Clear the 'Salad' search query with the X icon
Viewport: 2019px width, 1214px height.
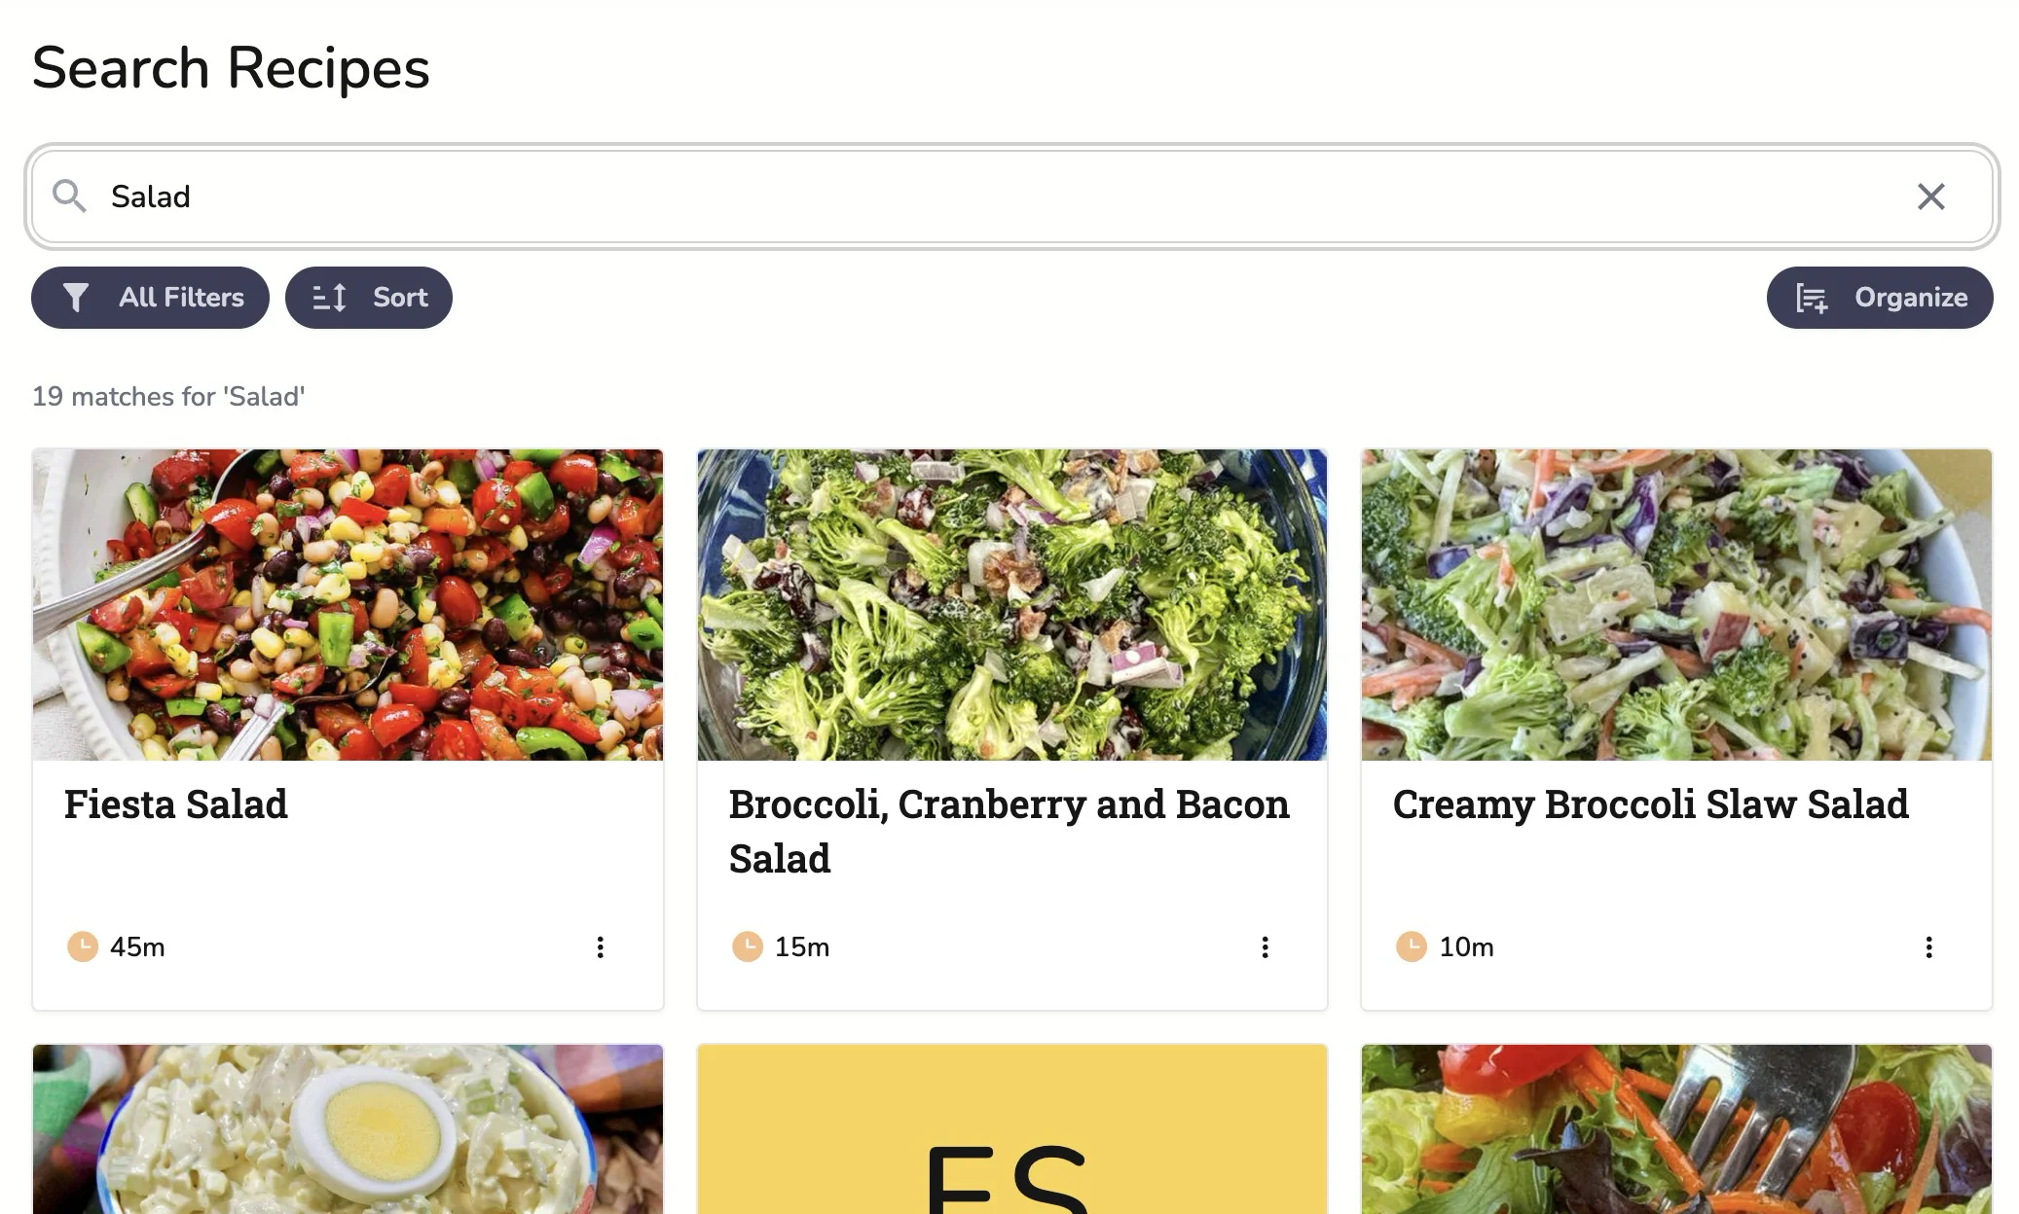pos(1932,196)
